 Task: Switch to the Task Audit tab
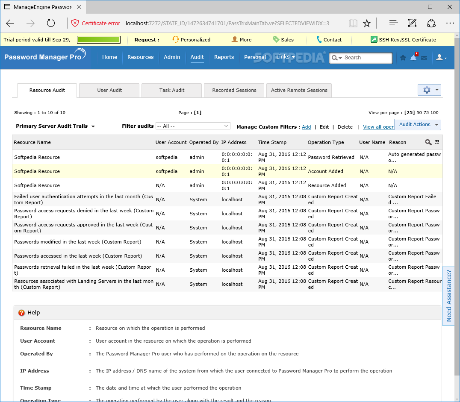pyautogui.click(x=171, y=90)
